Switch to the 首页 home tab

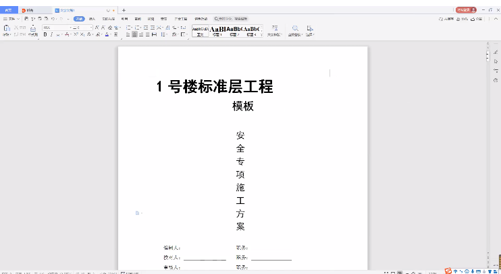[x=9, y=10]
